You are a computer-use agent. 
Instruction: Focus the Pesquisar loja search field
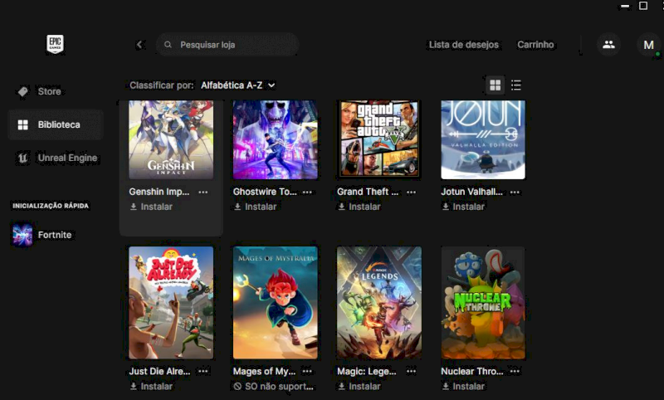point(227,45)
